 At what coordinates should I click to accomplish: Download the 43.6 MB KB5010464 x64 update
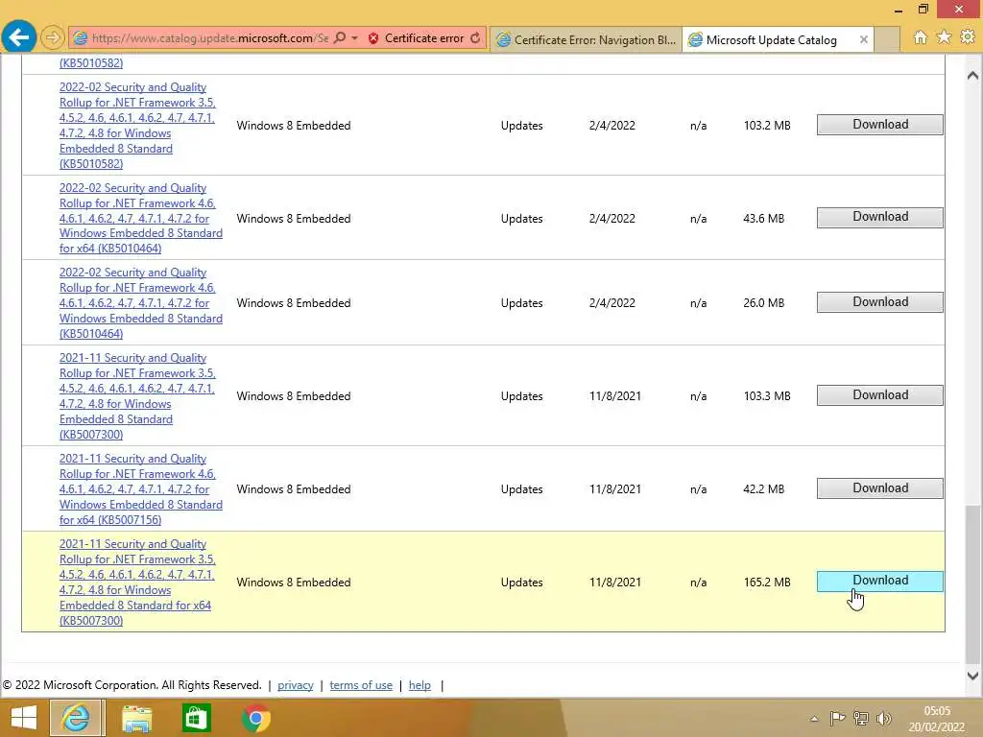tap(879, 217)
